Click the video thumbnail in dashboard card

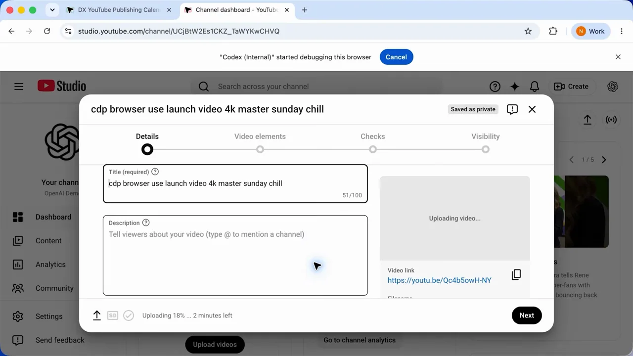(x=581, y=212)
